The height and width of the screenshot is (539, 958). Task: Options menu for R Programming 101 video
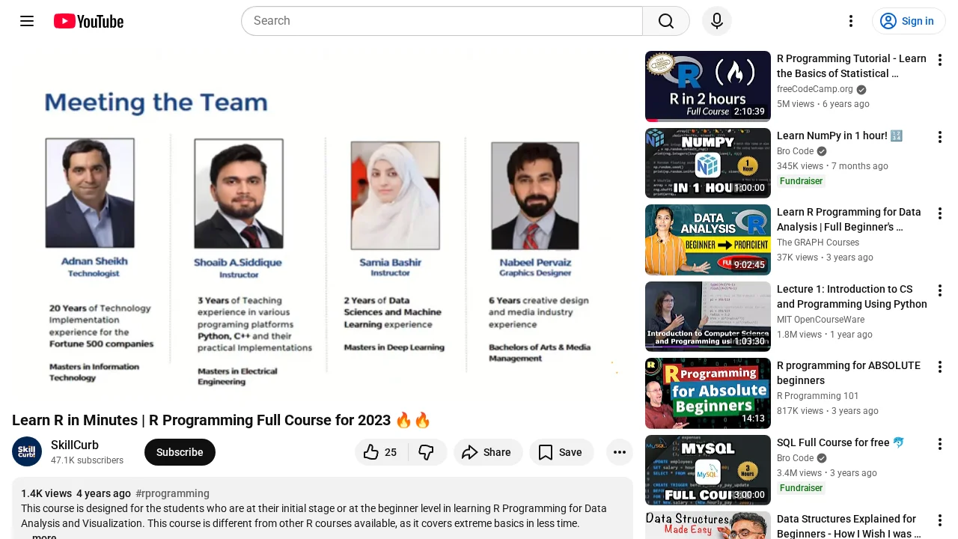point(940,367)
